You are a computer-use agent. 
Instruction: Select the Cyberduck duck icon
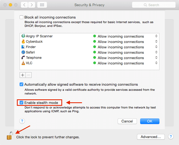click(x=23, y=41)
